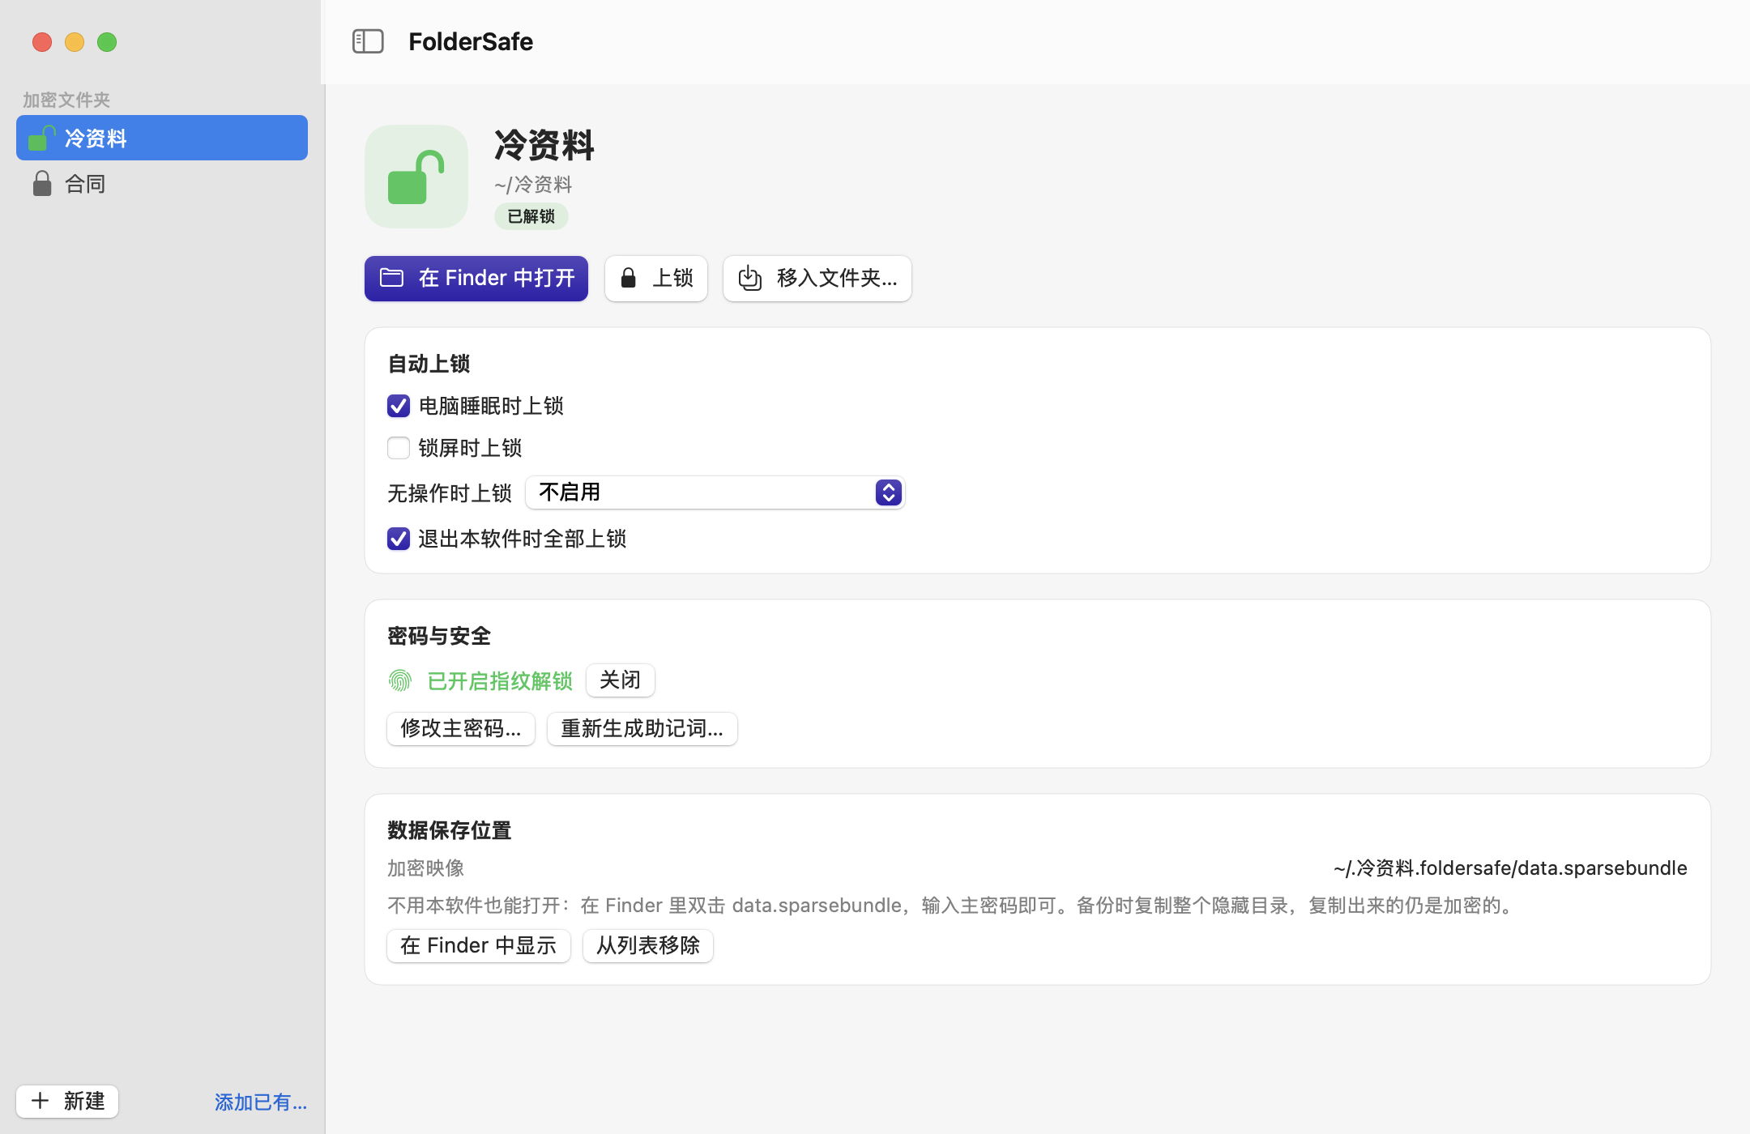Viewport: 1750px width, 1134px height.
Task: Click the FolderSafe window title
Action: pos(471,41)
